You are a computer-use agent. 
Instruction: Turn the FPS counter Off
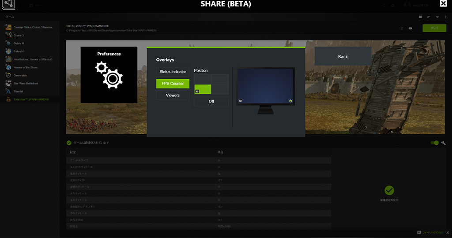pos(211,102)
